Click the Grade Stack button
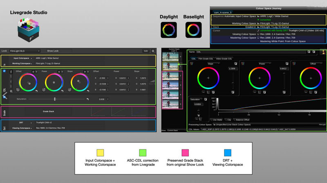 point(48,111)
